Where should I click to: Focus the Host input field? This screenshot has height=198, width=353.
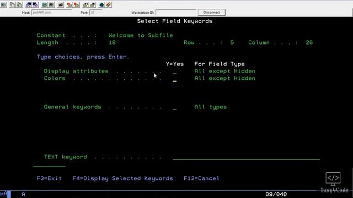tap(52, 12)
